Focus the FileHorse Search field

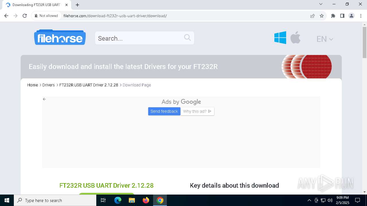point(145,38)
